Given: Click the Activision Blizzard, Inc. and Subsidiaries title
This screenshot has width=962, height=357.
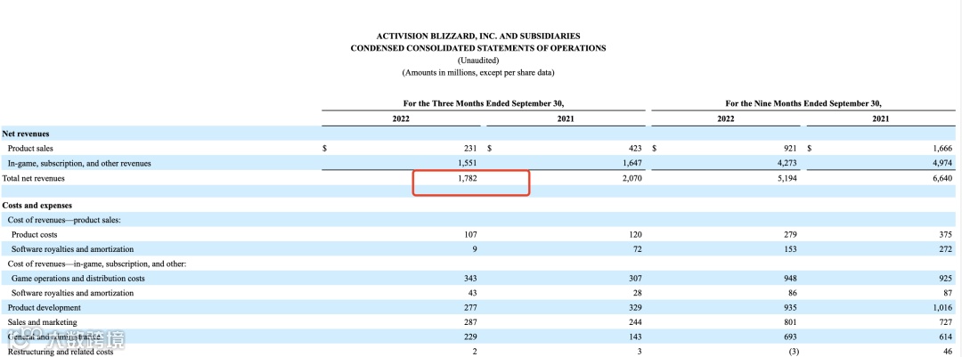Looking at the screenshot, I should [x=478, y=37].
